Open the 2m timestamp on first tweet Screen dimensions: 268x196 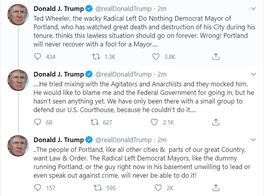(162, 9)
